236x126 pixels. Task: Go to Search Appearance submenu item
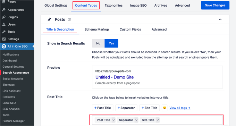coord(16,73)
